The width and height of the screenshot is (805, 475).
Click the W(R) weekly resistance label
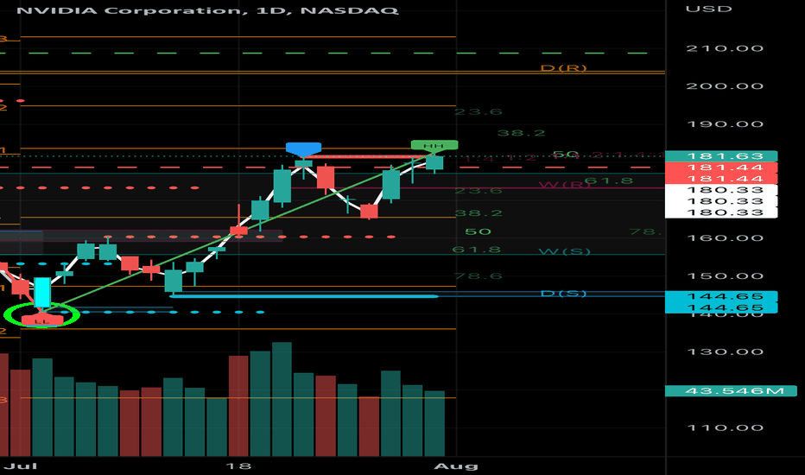564,184
